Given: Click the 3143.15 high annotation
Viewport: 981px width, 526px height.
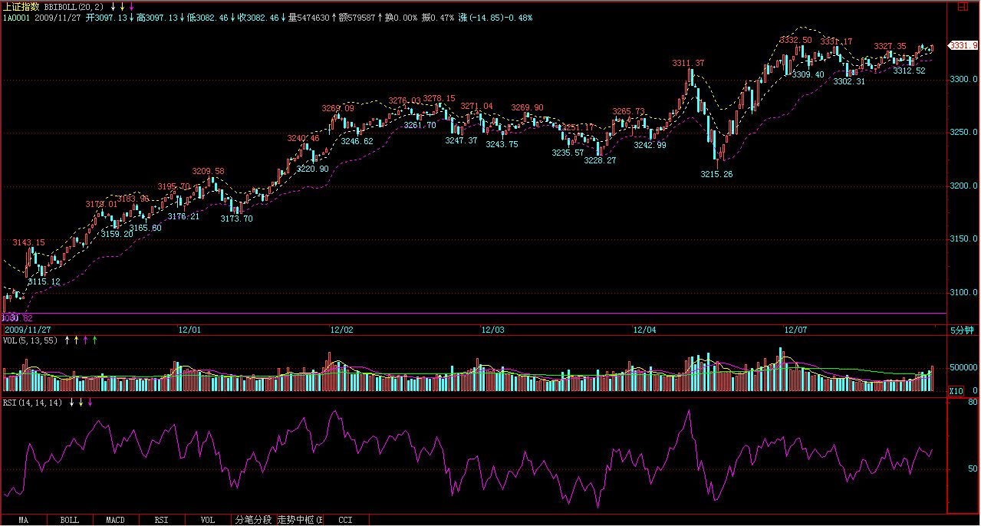Looking at the screenshot, I should 28,242.
